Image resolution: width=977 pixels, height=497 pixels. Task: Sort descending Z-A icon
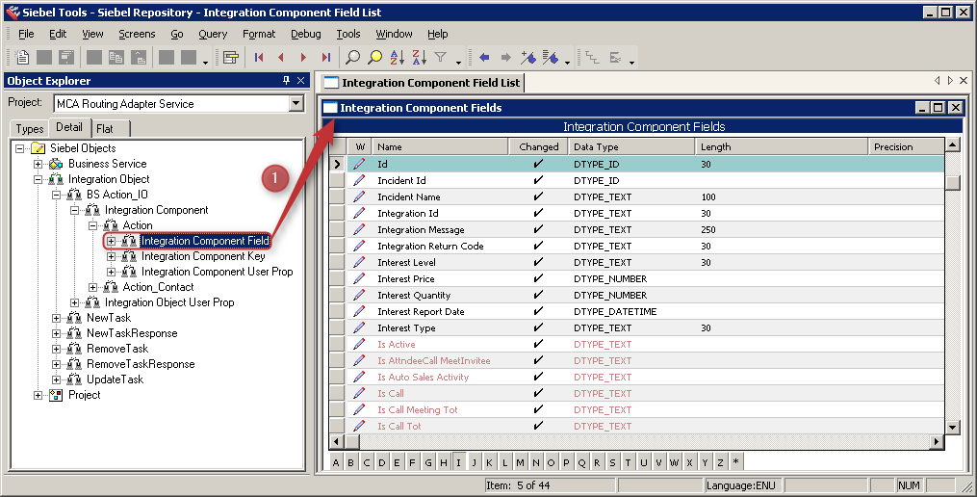pos(420,58)
